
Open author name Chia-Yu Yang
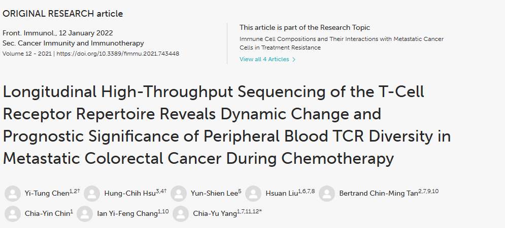[215, 214]
